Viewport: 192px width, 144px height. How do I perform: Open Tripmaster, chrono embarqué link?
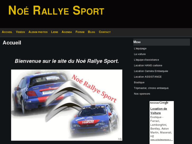[152, 88]
